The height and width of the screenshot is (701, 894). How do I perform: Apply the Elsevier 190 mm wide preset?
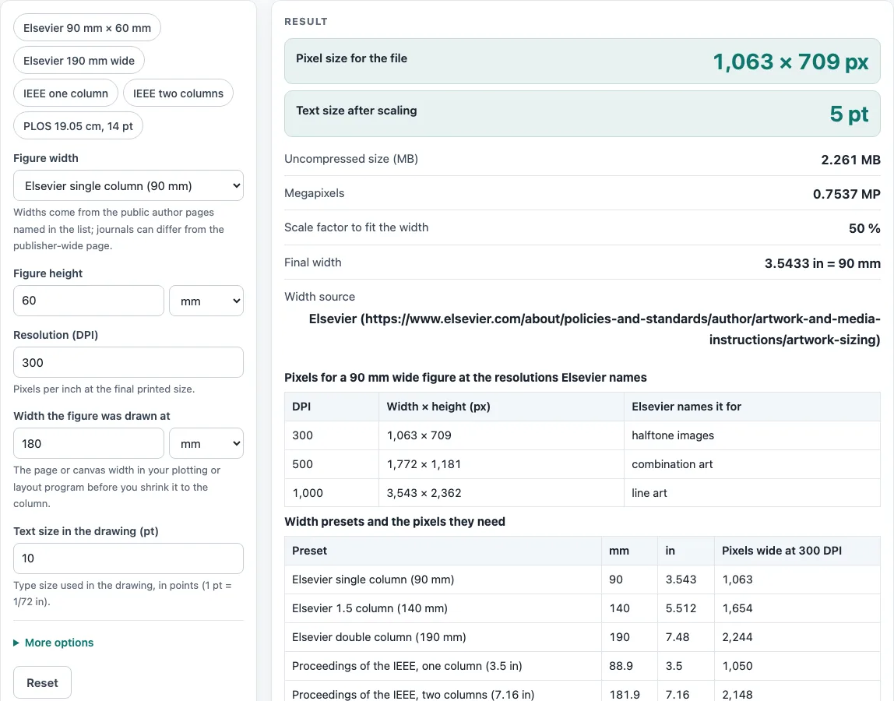pyautogui.click(x=79, y=61)
